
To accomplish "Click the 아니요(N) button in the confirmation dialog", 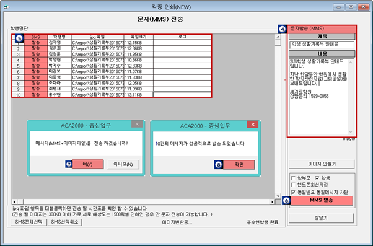I will click(x=123, y=164).
